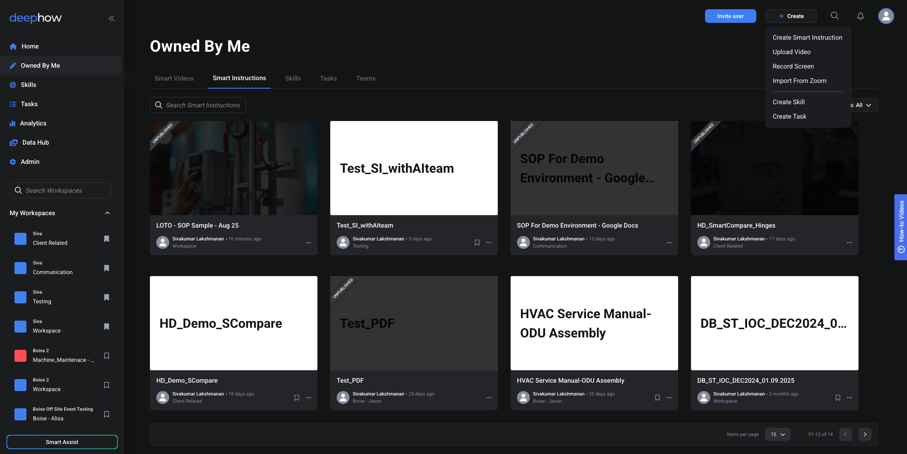This screenshot has width=907, height=454.
Task: Click the Search Smart Instructions field
Action: point(202,105)
